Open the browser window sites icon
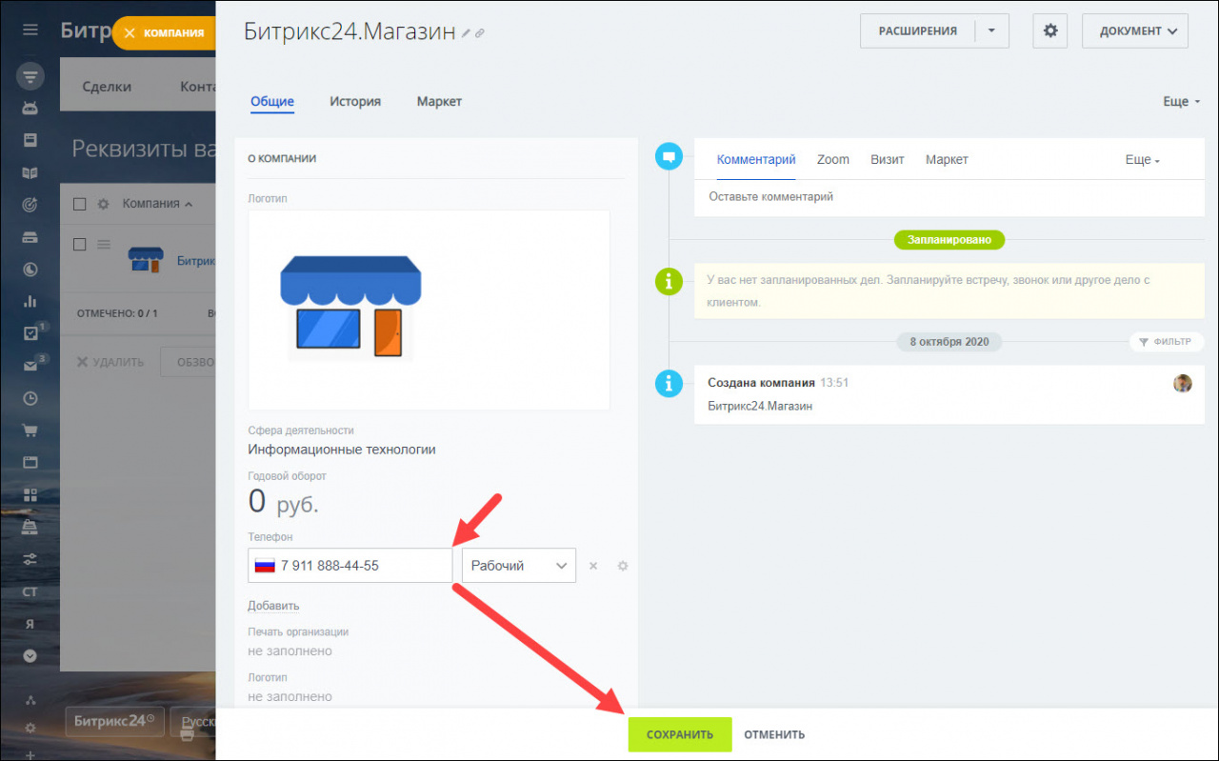This screenshot has width=1219, height=761. pyautogui.click(x=30, y=463)
